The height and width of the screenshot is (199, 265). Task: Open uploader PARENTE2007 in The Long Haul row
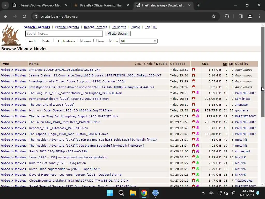245,93
